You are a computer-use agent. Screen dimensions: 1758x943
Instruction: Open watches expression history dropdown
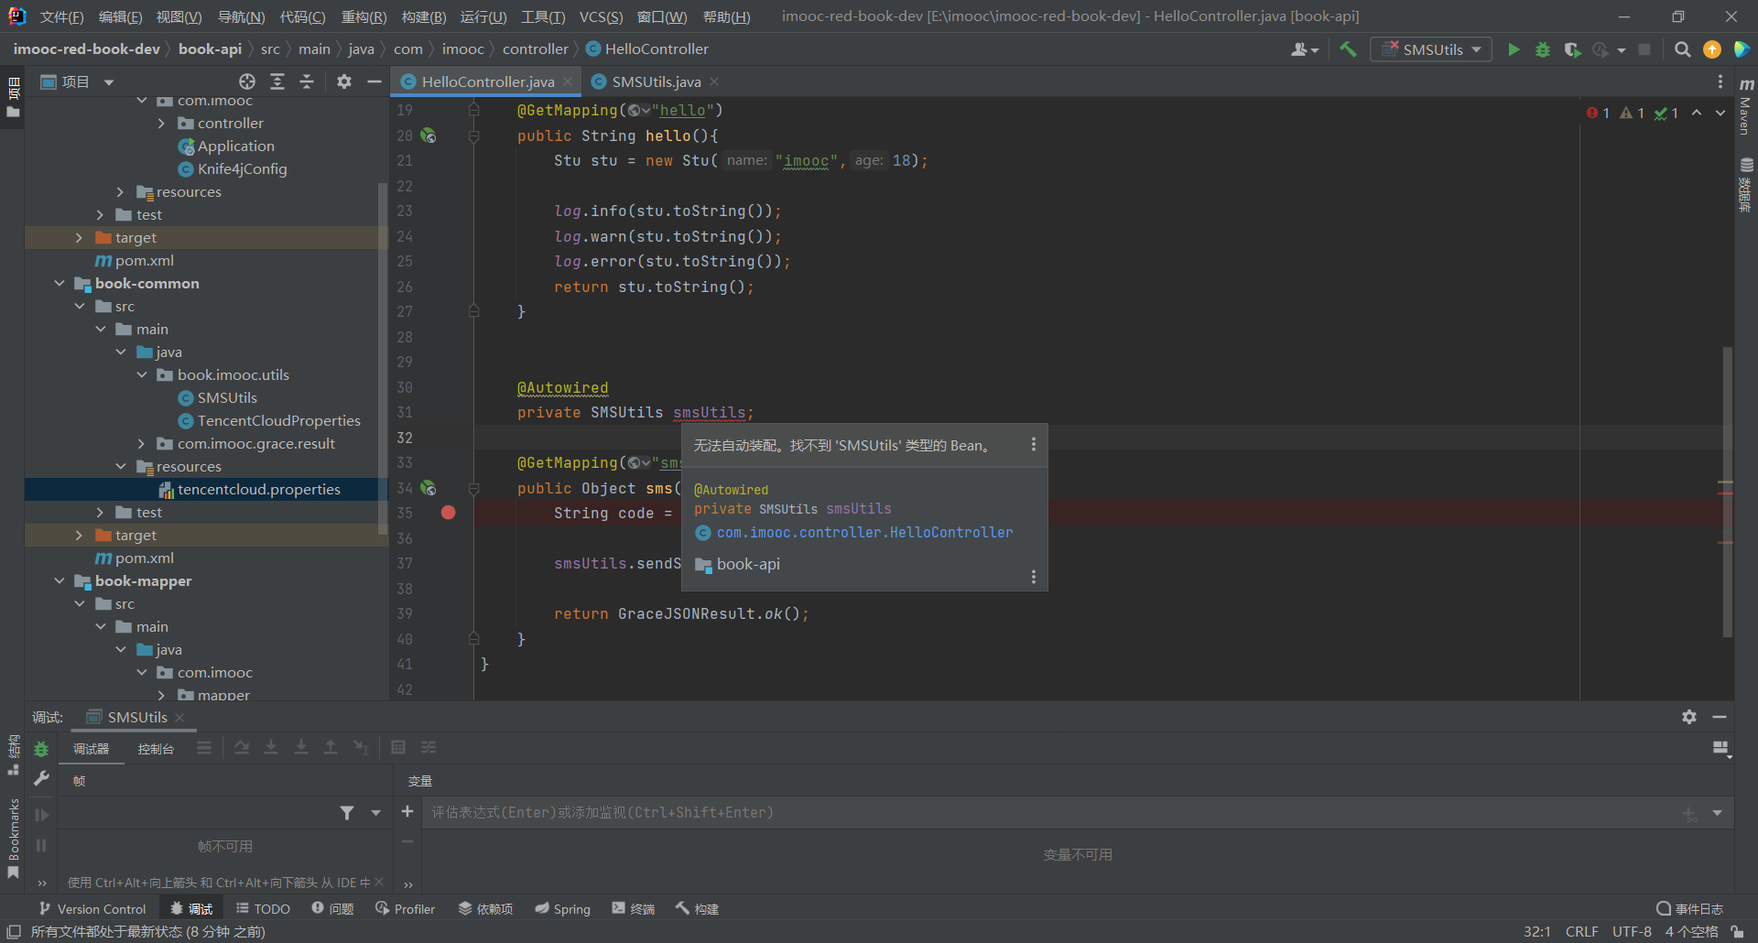coord(1717,813)
